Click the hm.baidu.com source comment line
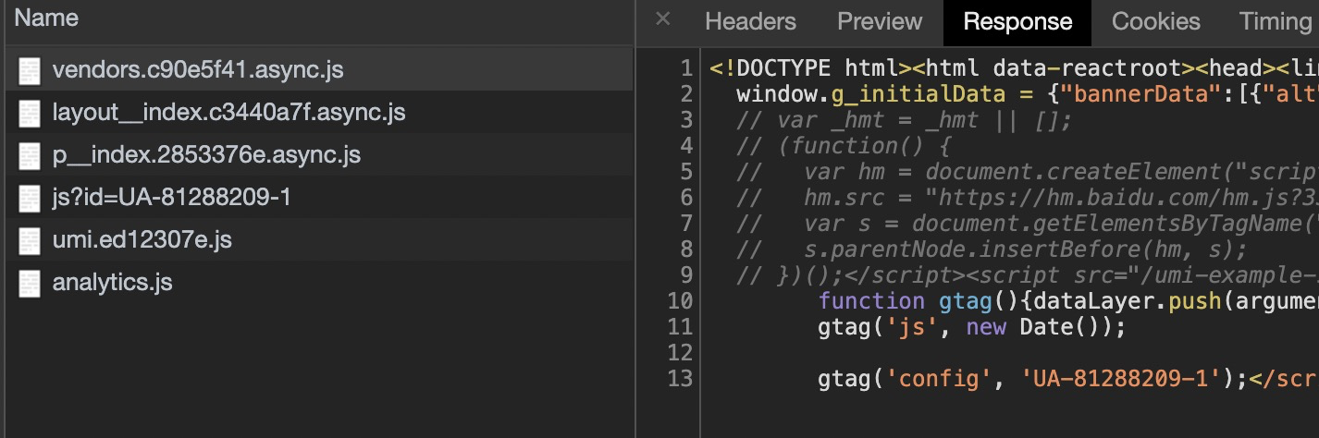 coord(1027,198)
